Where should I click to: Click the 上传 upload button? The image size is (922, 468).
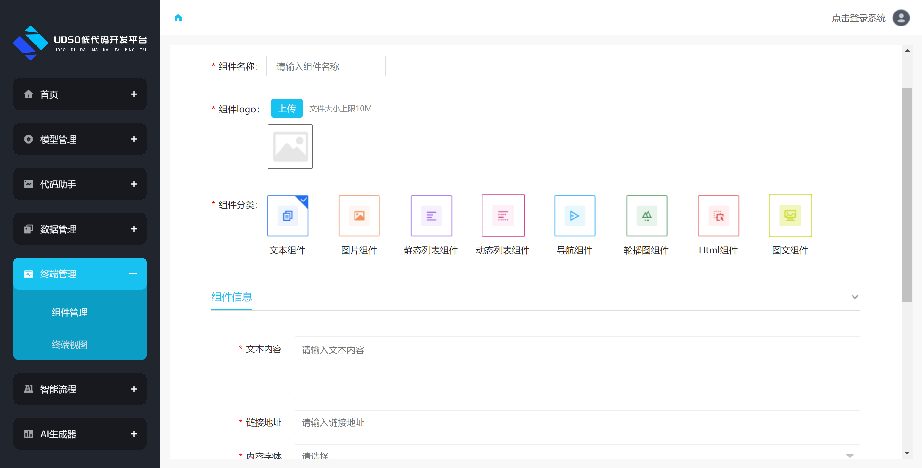point(287,108)
